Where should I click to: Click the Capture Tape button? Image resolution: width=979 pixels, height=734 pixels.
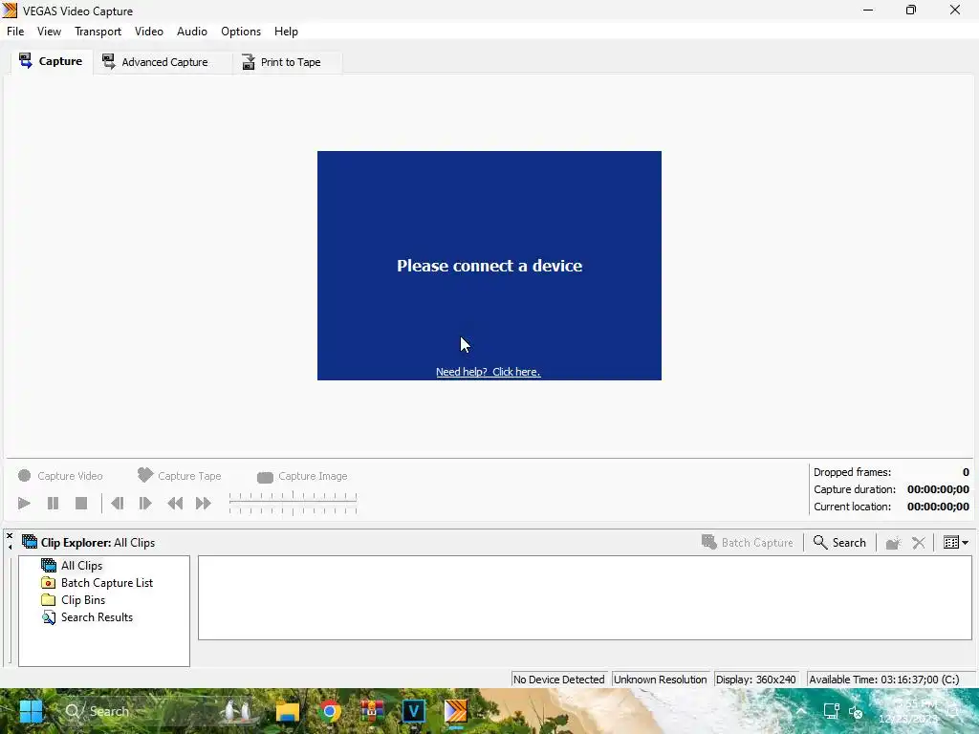[179, 476]
